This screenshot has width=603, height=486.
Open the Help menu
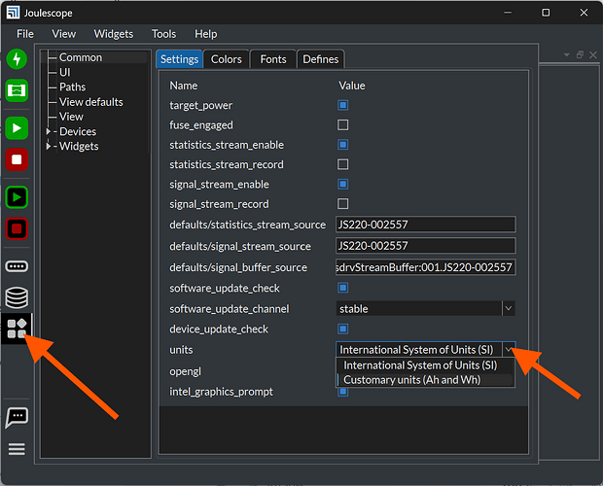(206, 34)
